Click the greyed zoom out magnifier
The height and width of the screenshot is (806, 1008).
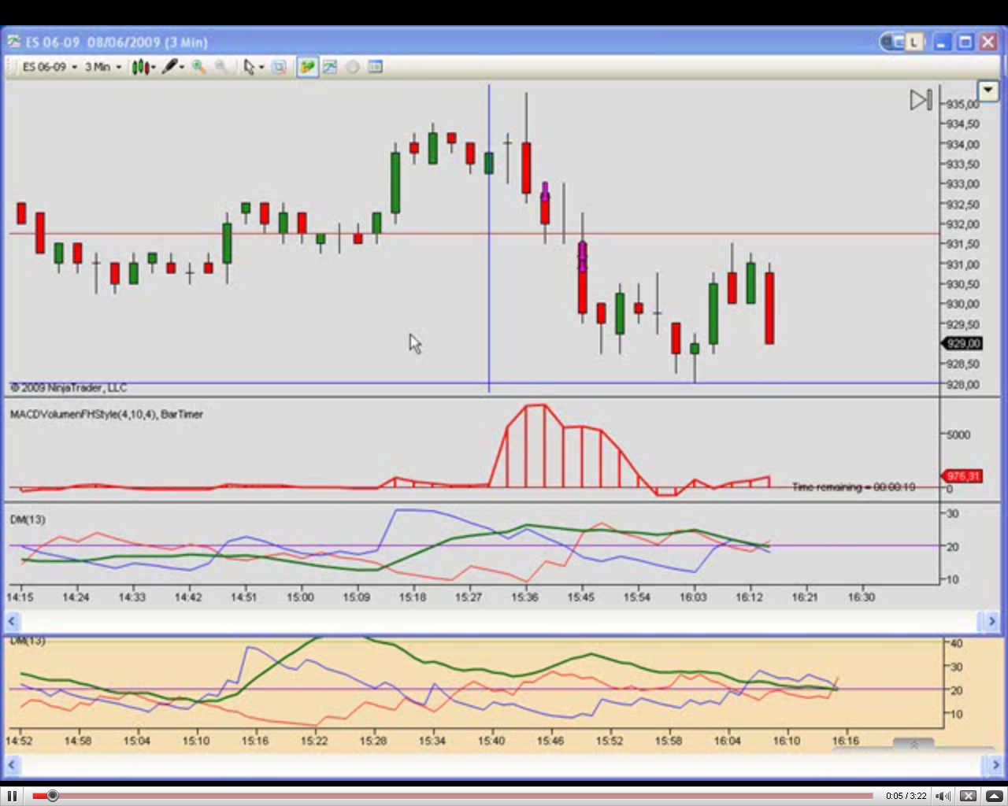(x=221, y=67)
